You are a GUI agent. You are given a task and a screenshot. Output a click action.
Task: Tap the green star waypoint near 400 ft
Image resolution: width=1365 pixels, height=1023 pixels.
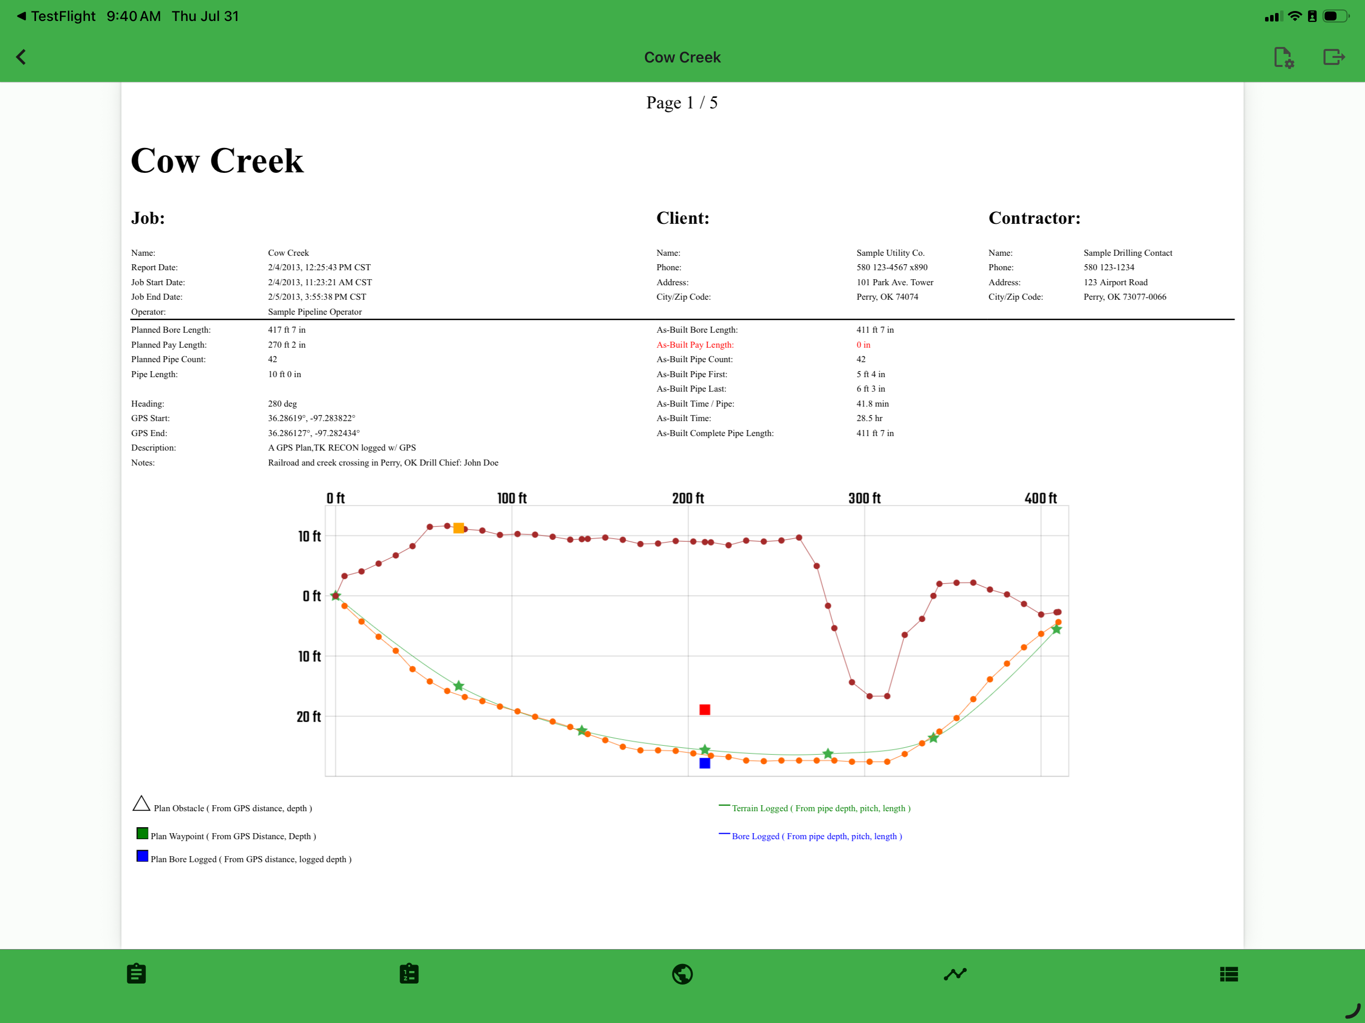(1056, 629)
